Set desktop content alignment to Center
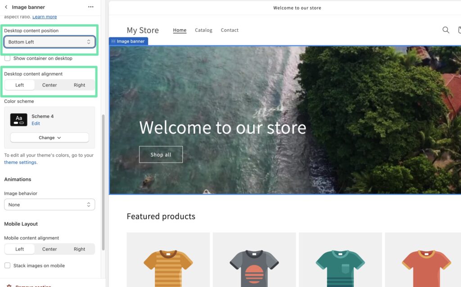The width and height of the screenshot is (461, 287). 50,85
